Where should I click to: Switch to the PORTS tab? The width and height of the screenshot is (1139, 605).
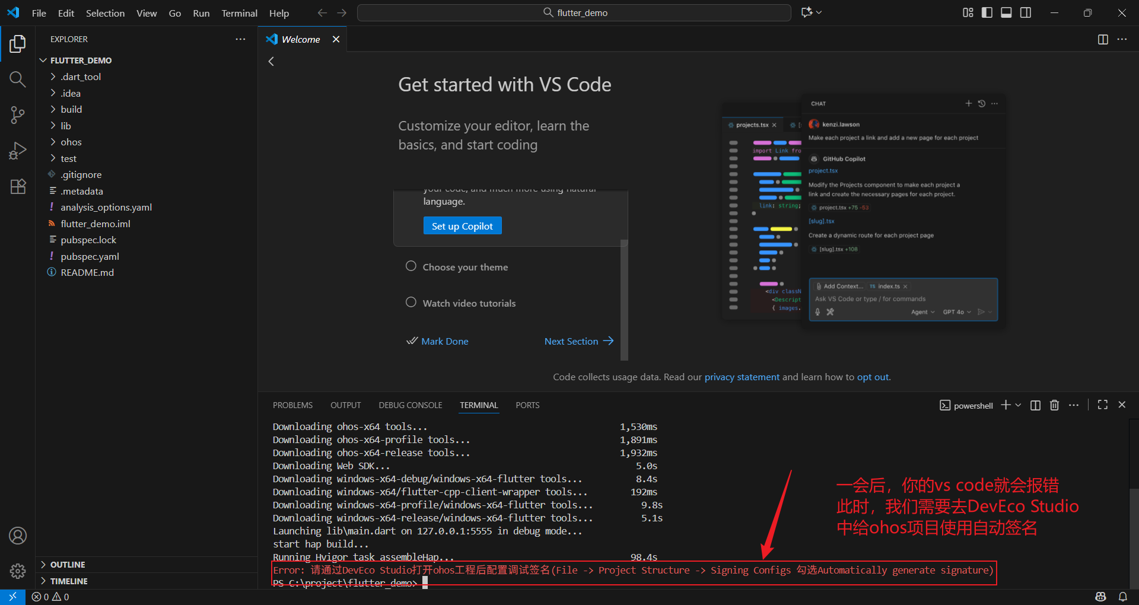click(x=527, y=405)
